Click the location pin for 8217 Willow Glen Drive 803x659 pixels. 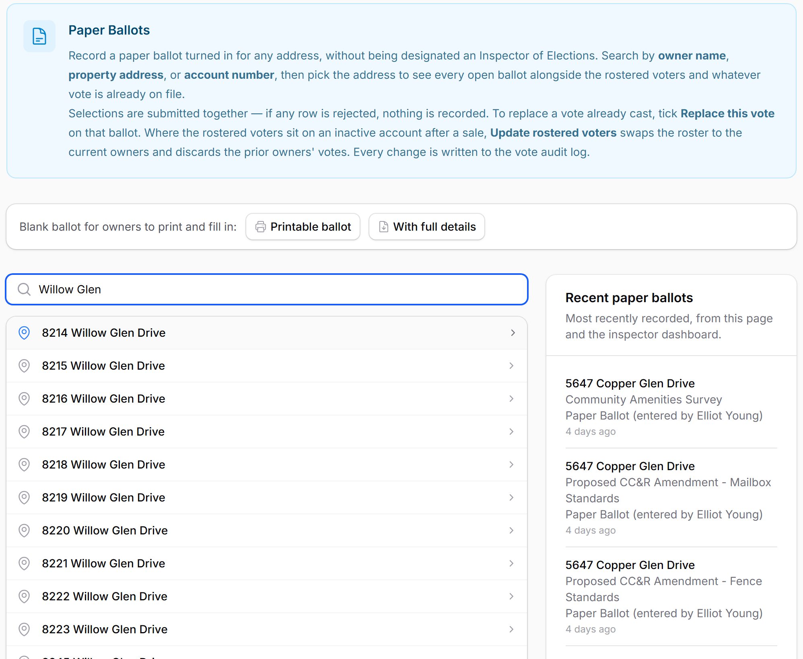coord(24,432)
